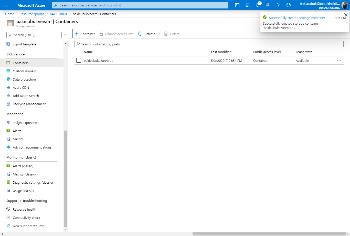Screen dimensions: 350x236
Task: Click the horizontal scrollbar thumb at bottom
Action: [x=269, y=234]
